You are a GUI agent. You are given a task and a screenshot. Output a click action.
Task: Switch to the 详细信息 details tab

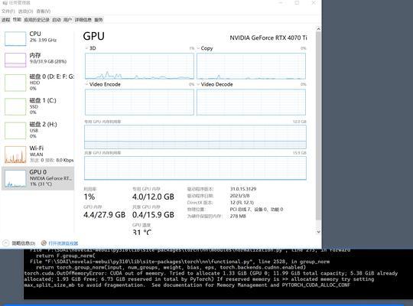tap(83, 20)
